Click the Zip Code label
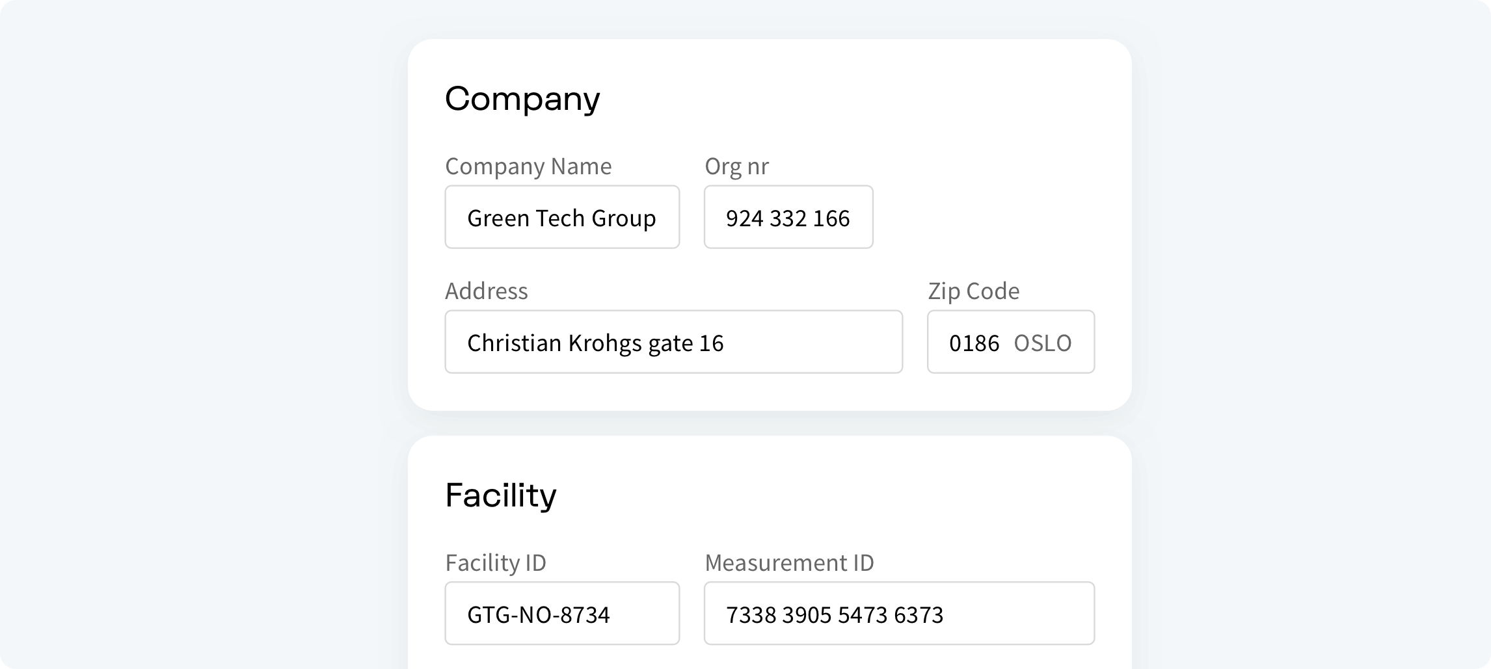The image size is (1491, 669). [973, 291]
